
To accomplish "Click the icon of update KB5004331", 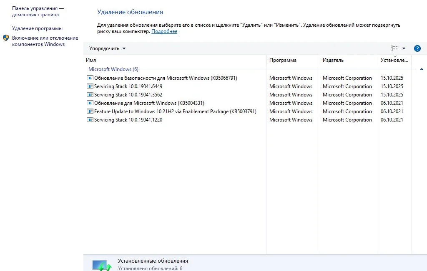I will (x=90, y=103).
